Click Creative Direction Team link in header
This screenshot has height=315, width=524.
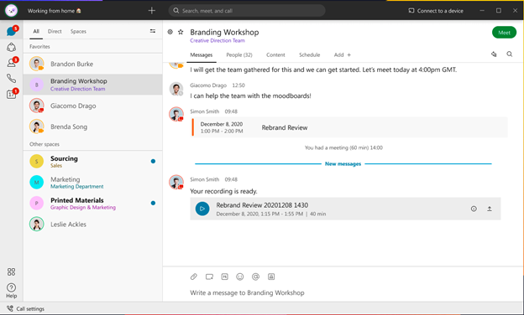[x=217, y=41]
